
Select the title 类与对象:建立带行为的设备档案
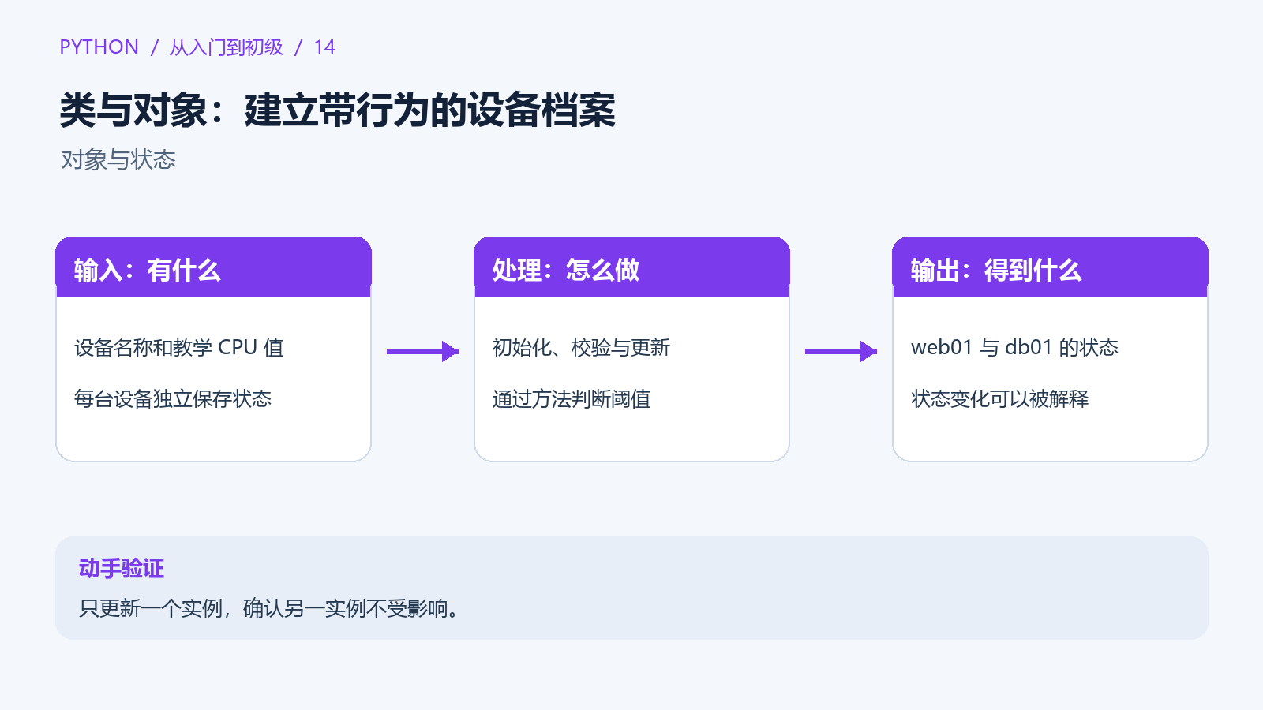pos(337,110)
